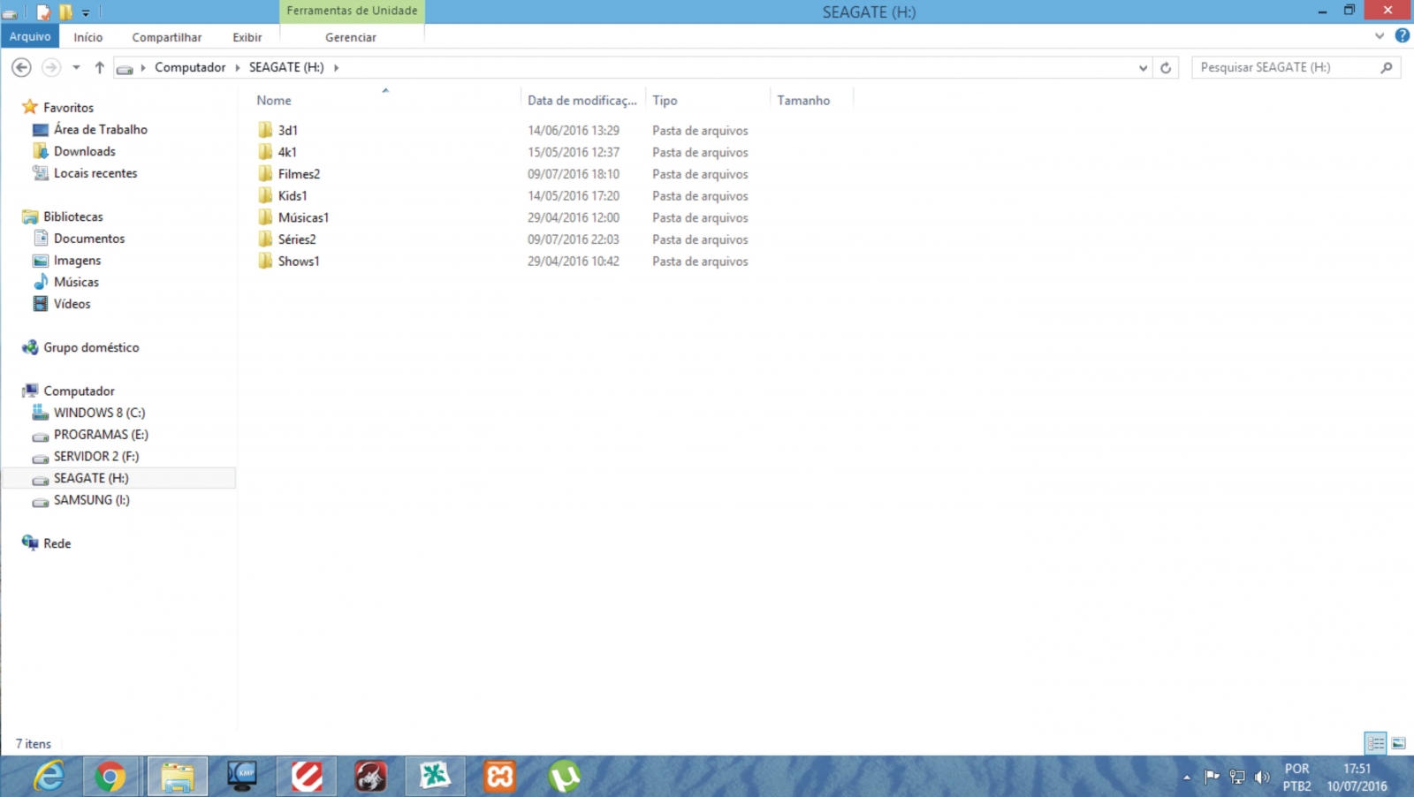Open Google Chrome from the taskbar
The image size is (1414, 797).
(x=110, y=777)
